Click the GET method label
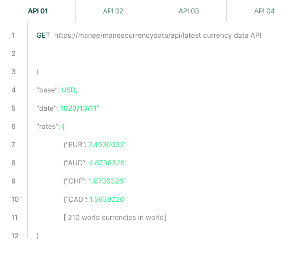Viewport: 304px width, 269px height. tap(43, 36)
